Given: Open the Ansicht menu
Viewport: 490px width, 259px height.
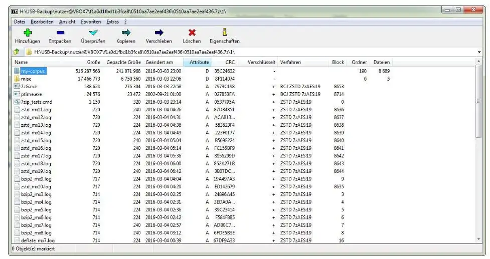Looking at the screenshot, I should 67,22.
